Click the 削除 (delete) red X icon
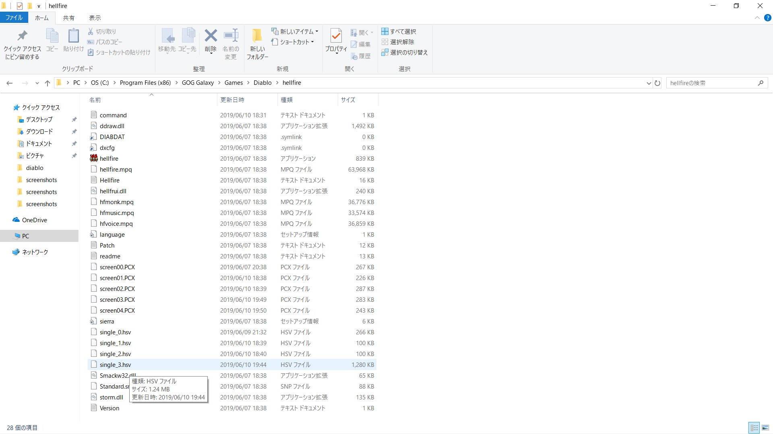Screen dimensions: 773x434 coord(211,36)
